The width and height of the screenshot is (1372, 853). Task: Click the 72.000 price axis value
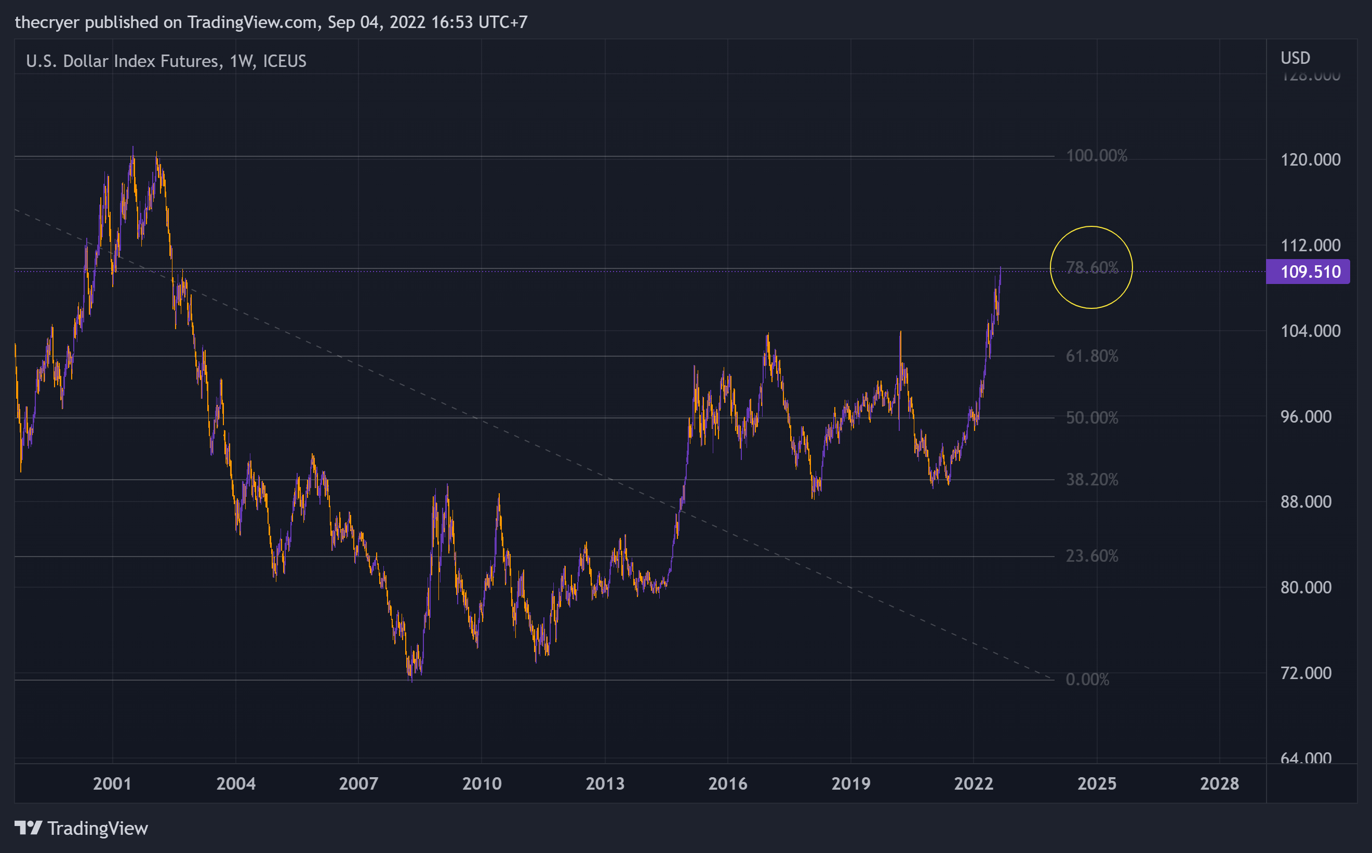(1306, 672)
